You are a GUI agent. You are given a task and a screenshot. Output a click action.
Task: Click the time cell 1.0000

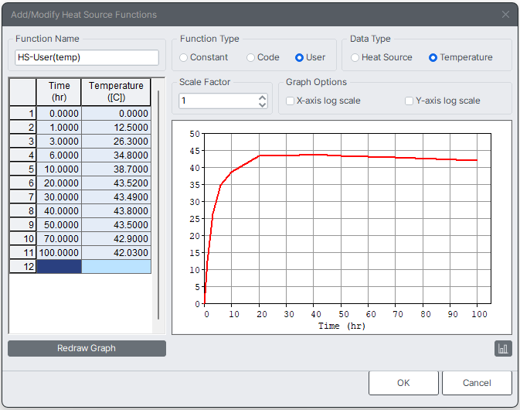59,127
